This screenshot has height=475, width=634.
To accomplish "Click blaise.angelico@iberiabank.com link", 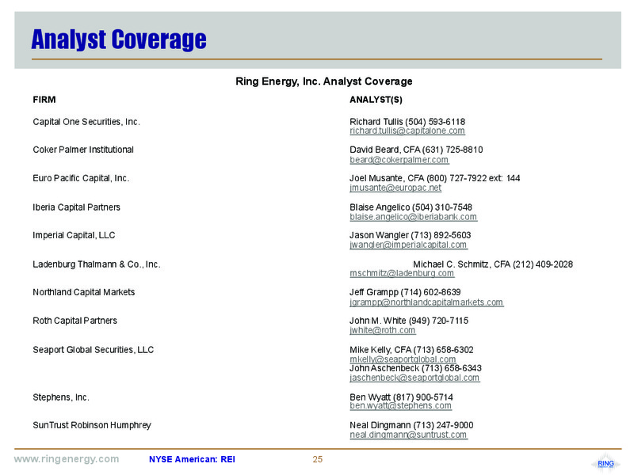I will 413,217.
